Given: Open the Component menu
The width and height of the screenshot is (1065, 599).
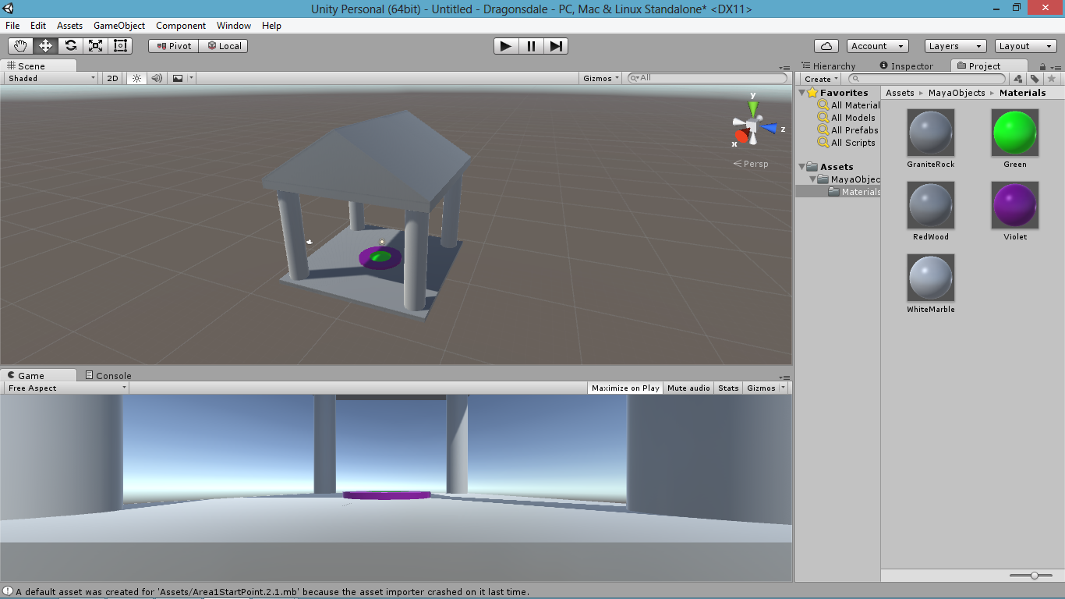Looking at the screenshot, I should (181, 26).
